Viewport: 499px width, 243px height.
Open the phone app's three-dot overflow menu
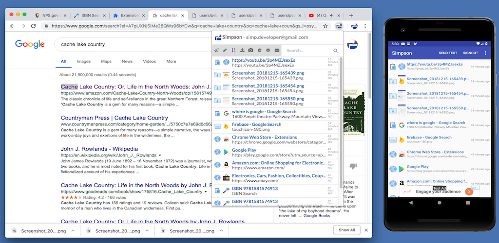(x=486, y=53)
